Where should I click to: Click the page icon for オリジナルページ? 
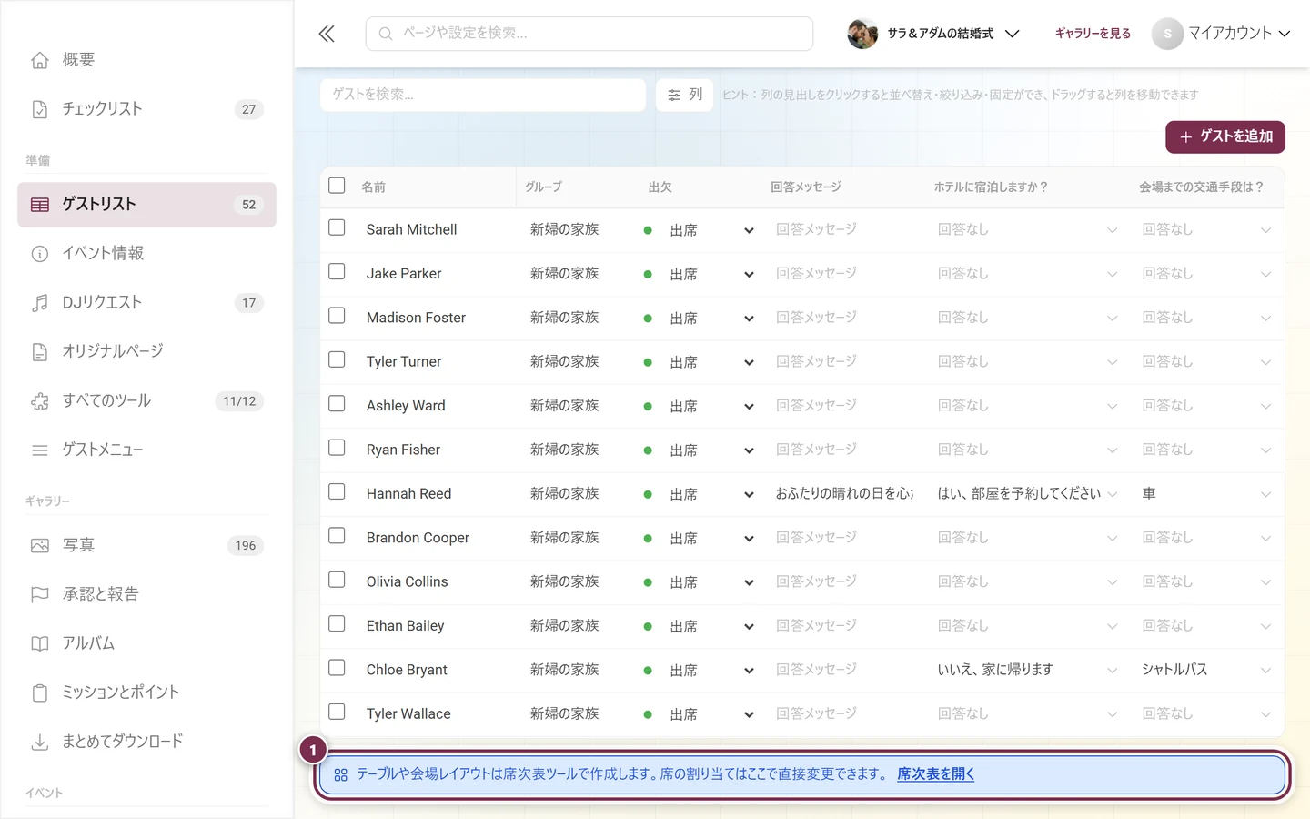(x=40, y=352)
